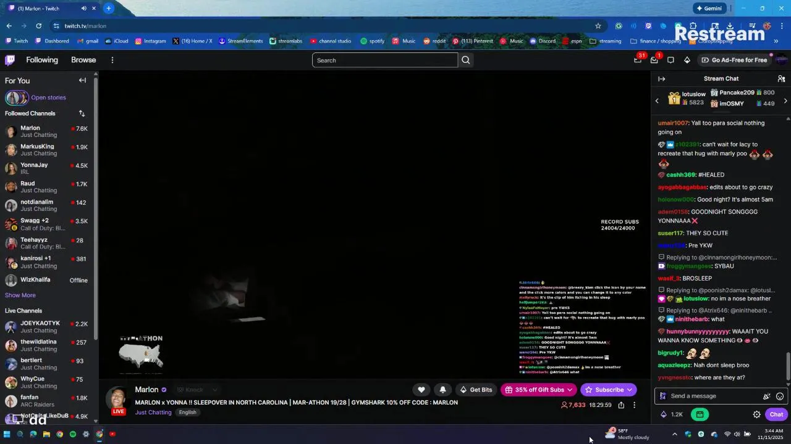Open the Dashbored bookmark
The image size is (791, 444).
pos(52,41)
